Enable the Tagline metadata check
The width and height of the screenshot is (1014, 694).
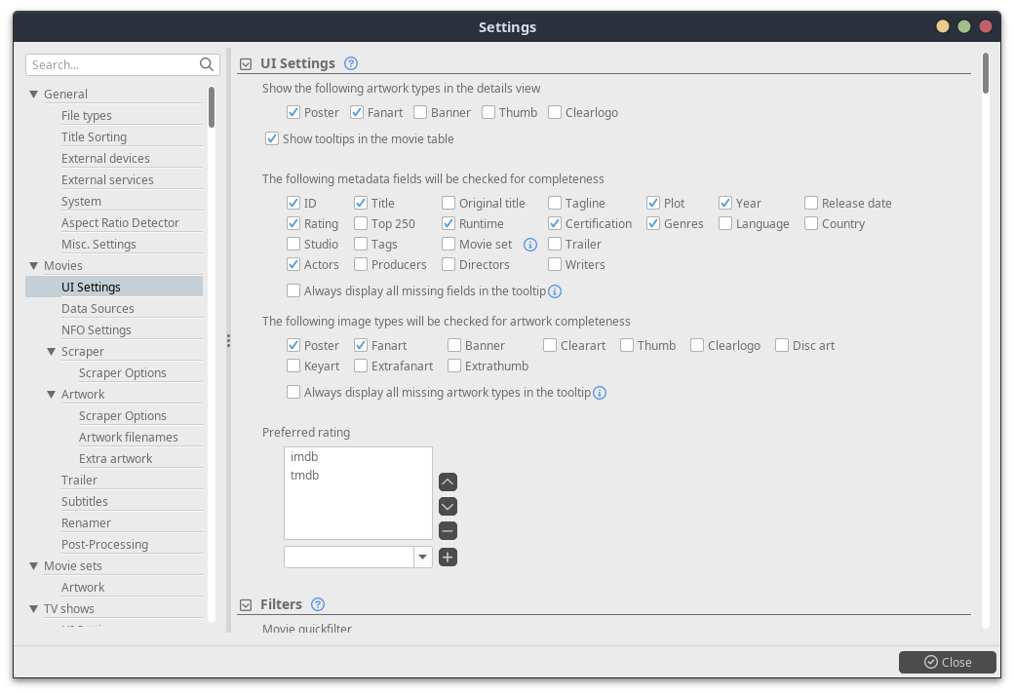point(555,204)
